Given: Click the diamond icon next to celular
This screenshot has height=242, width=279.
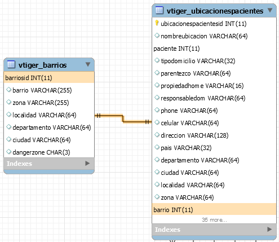Looking at the screenshot, I should (x=157, y=122).
